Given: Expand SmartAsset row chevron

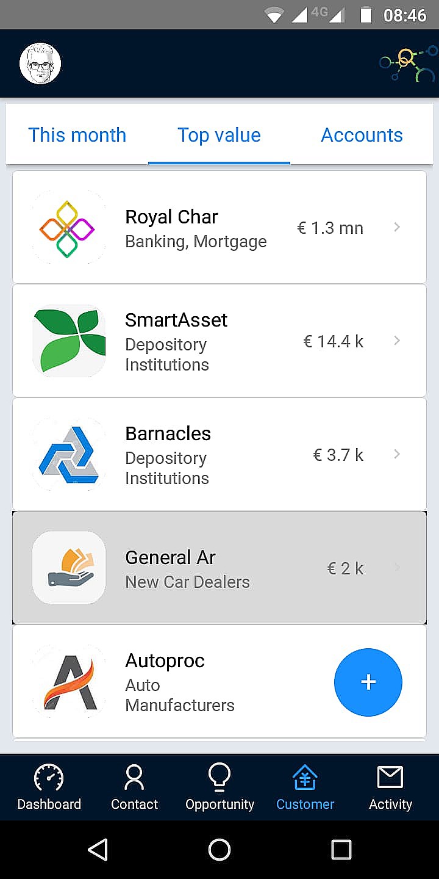Looking at the screenshot, I should click(397, 341).
